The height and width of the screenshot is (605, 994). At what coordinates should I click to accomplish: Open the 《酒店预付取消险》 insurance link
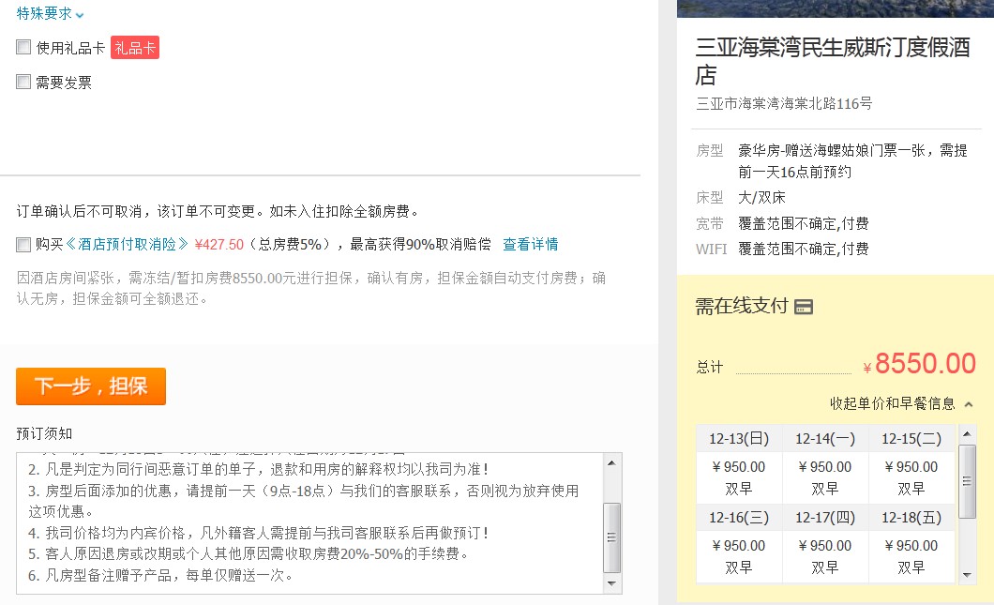(x=127, y=245)
